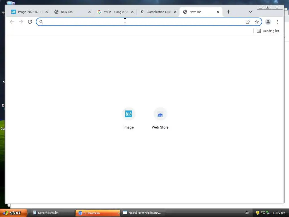Restore down the Chromium window

tap(268, 7)
